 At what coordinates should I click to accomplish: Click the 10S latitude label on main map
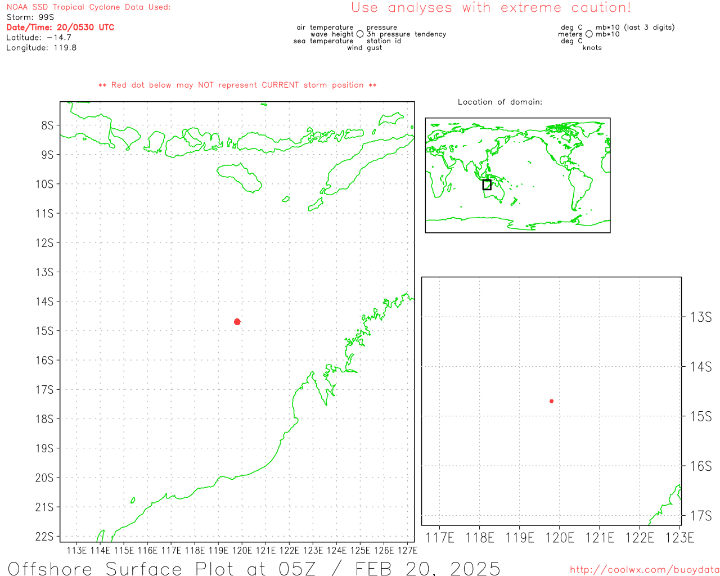(44, 184)
